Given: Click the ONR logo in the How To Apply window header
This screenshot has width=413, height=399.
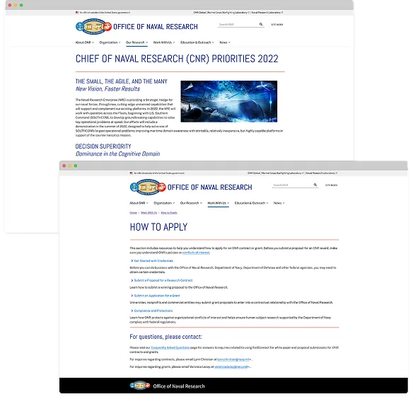Looking at the screenshot, I should pyautogui.click(x=148, y=187).
